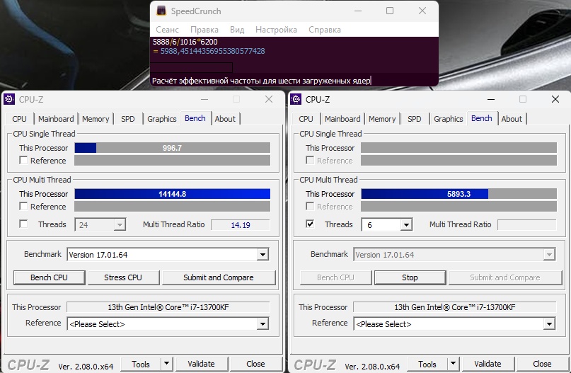Screen dimensions: 571x373
Task: Select Bench tab in left CPU-Z
Action: (195, 118)
